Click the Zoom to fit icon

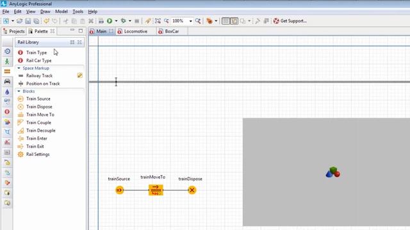158,21
